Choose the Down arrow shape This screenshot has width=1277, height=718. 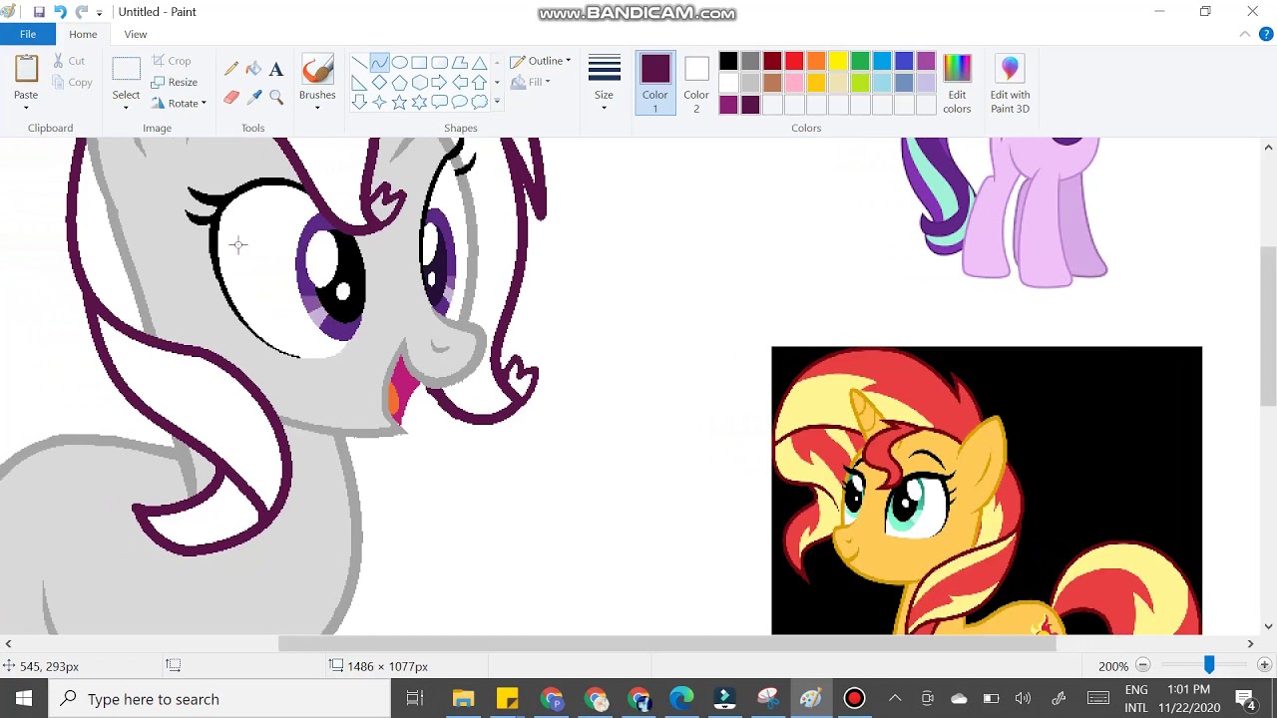(359, 102)
